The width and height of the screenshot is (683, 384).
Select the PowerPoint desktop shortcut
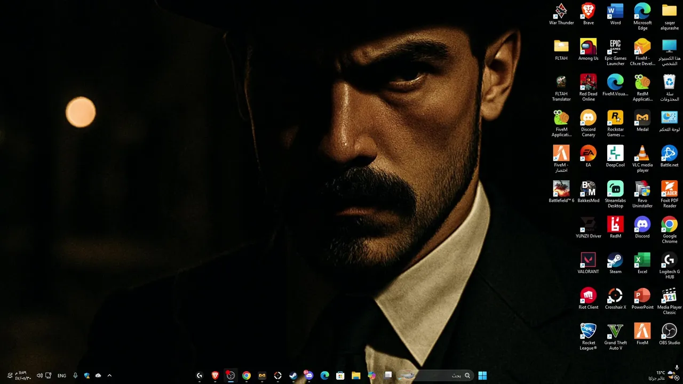pos(642,299)
